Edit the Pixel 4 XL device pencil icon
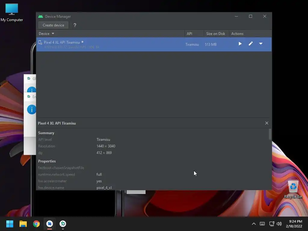The image size is (308, 231). pos(251,44)
